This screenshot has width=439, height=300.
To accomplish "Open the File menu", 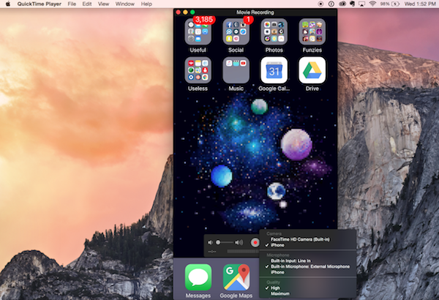I will [x=72, y=4].
